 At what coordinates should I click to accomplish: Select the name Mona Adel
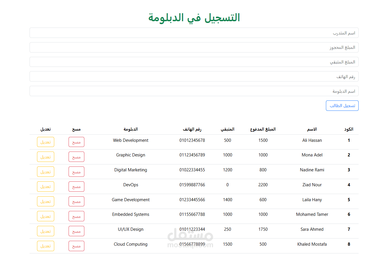(312, 155)
